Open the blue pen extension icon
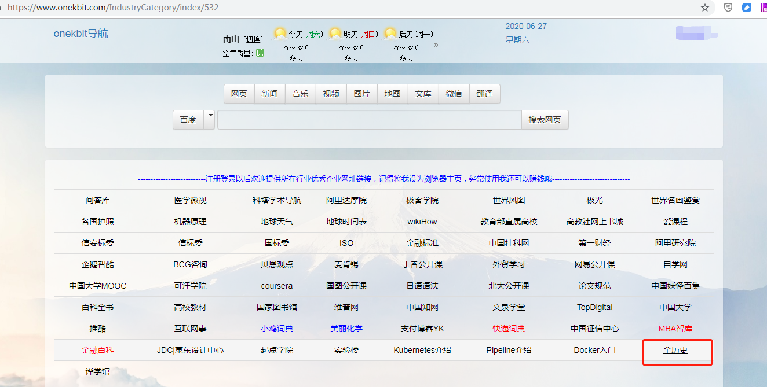This screenshot has width=767, height=387. click(x=747, y=8)
